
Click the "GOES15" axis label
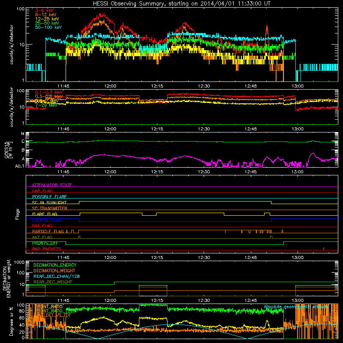6,150
